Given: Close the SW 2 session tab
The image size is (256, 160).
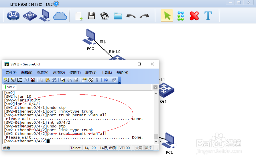Looking at the screenshot, I should click(x=155, y=87).
